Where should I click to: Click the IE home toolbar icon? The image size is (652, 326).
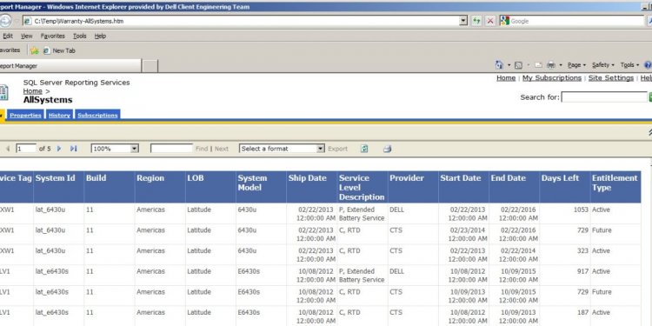pos(499,65)
